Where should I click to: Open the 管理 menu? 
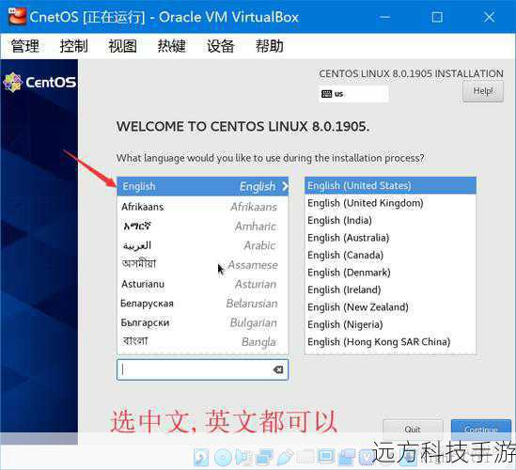pyautogui.click(x=25, y=46)
